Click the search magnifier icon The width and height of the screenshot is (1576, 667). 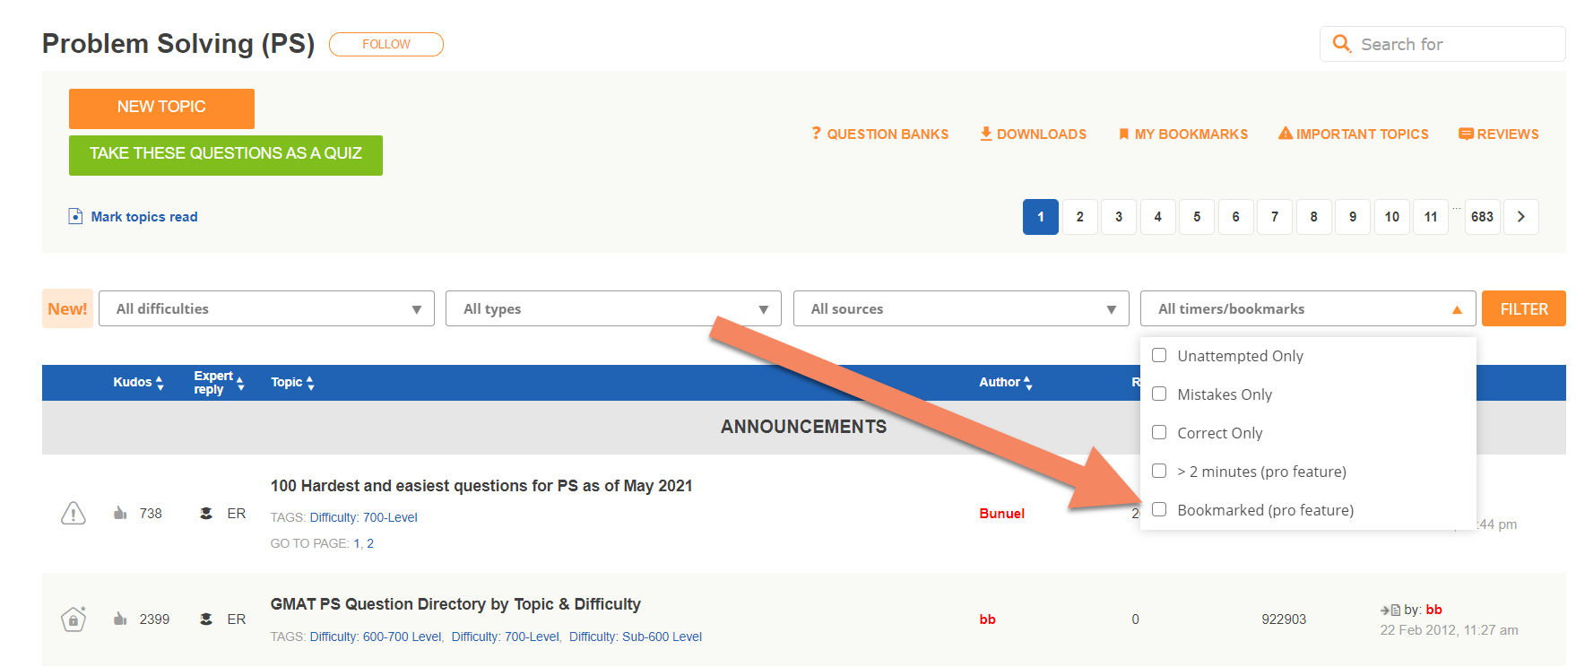[1341, 44]
